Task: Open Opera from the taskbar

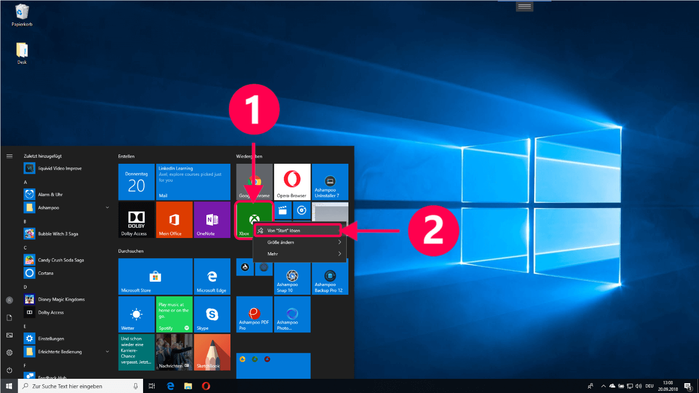Action: [x=206, y=386]
